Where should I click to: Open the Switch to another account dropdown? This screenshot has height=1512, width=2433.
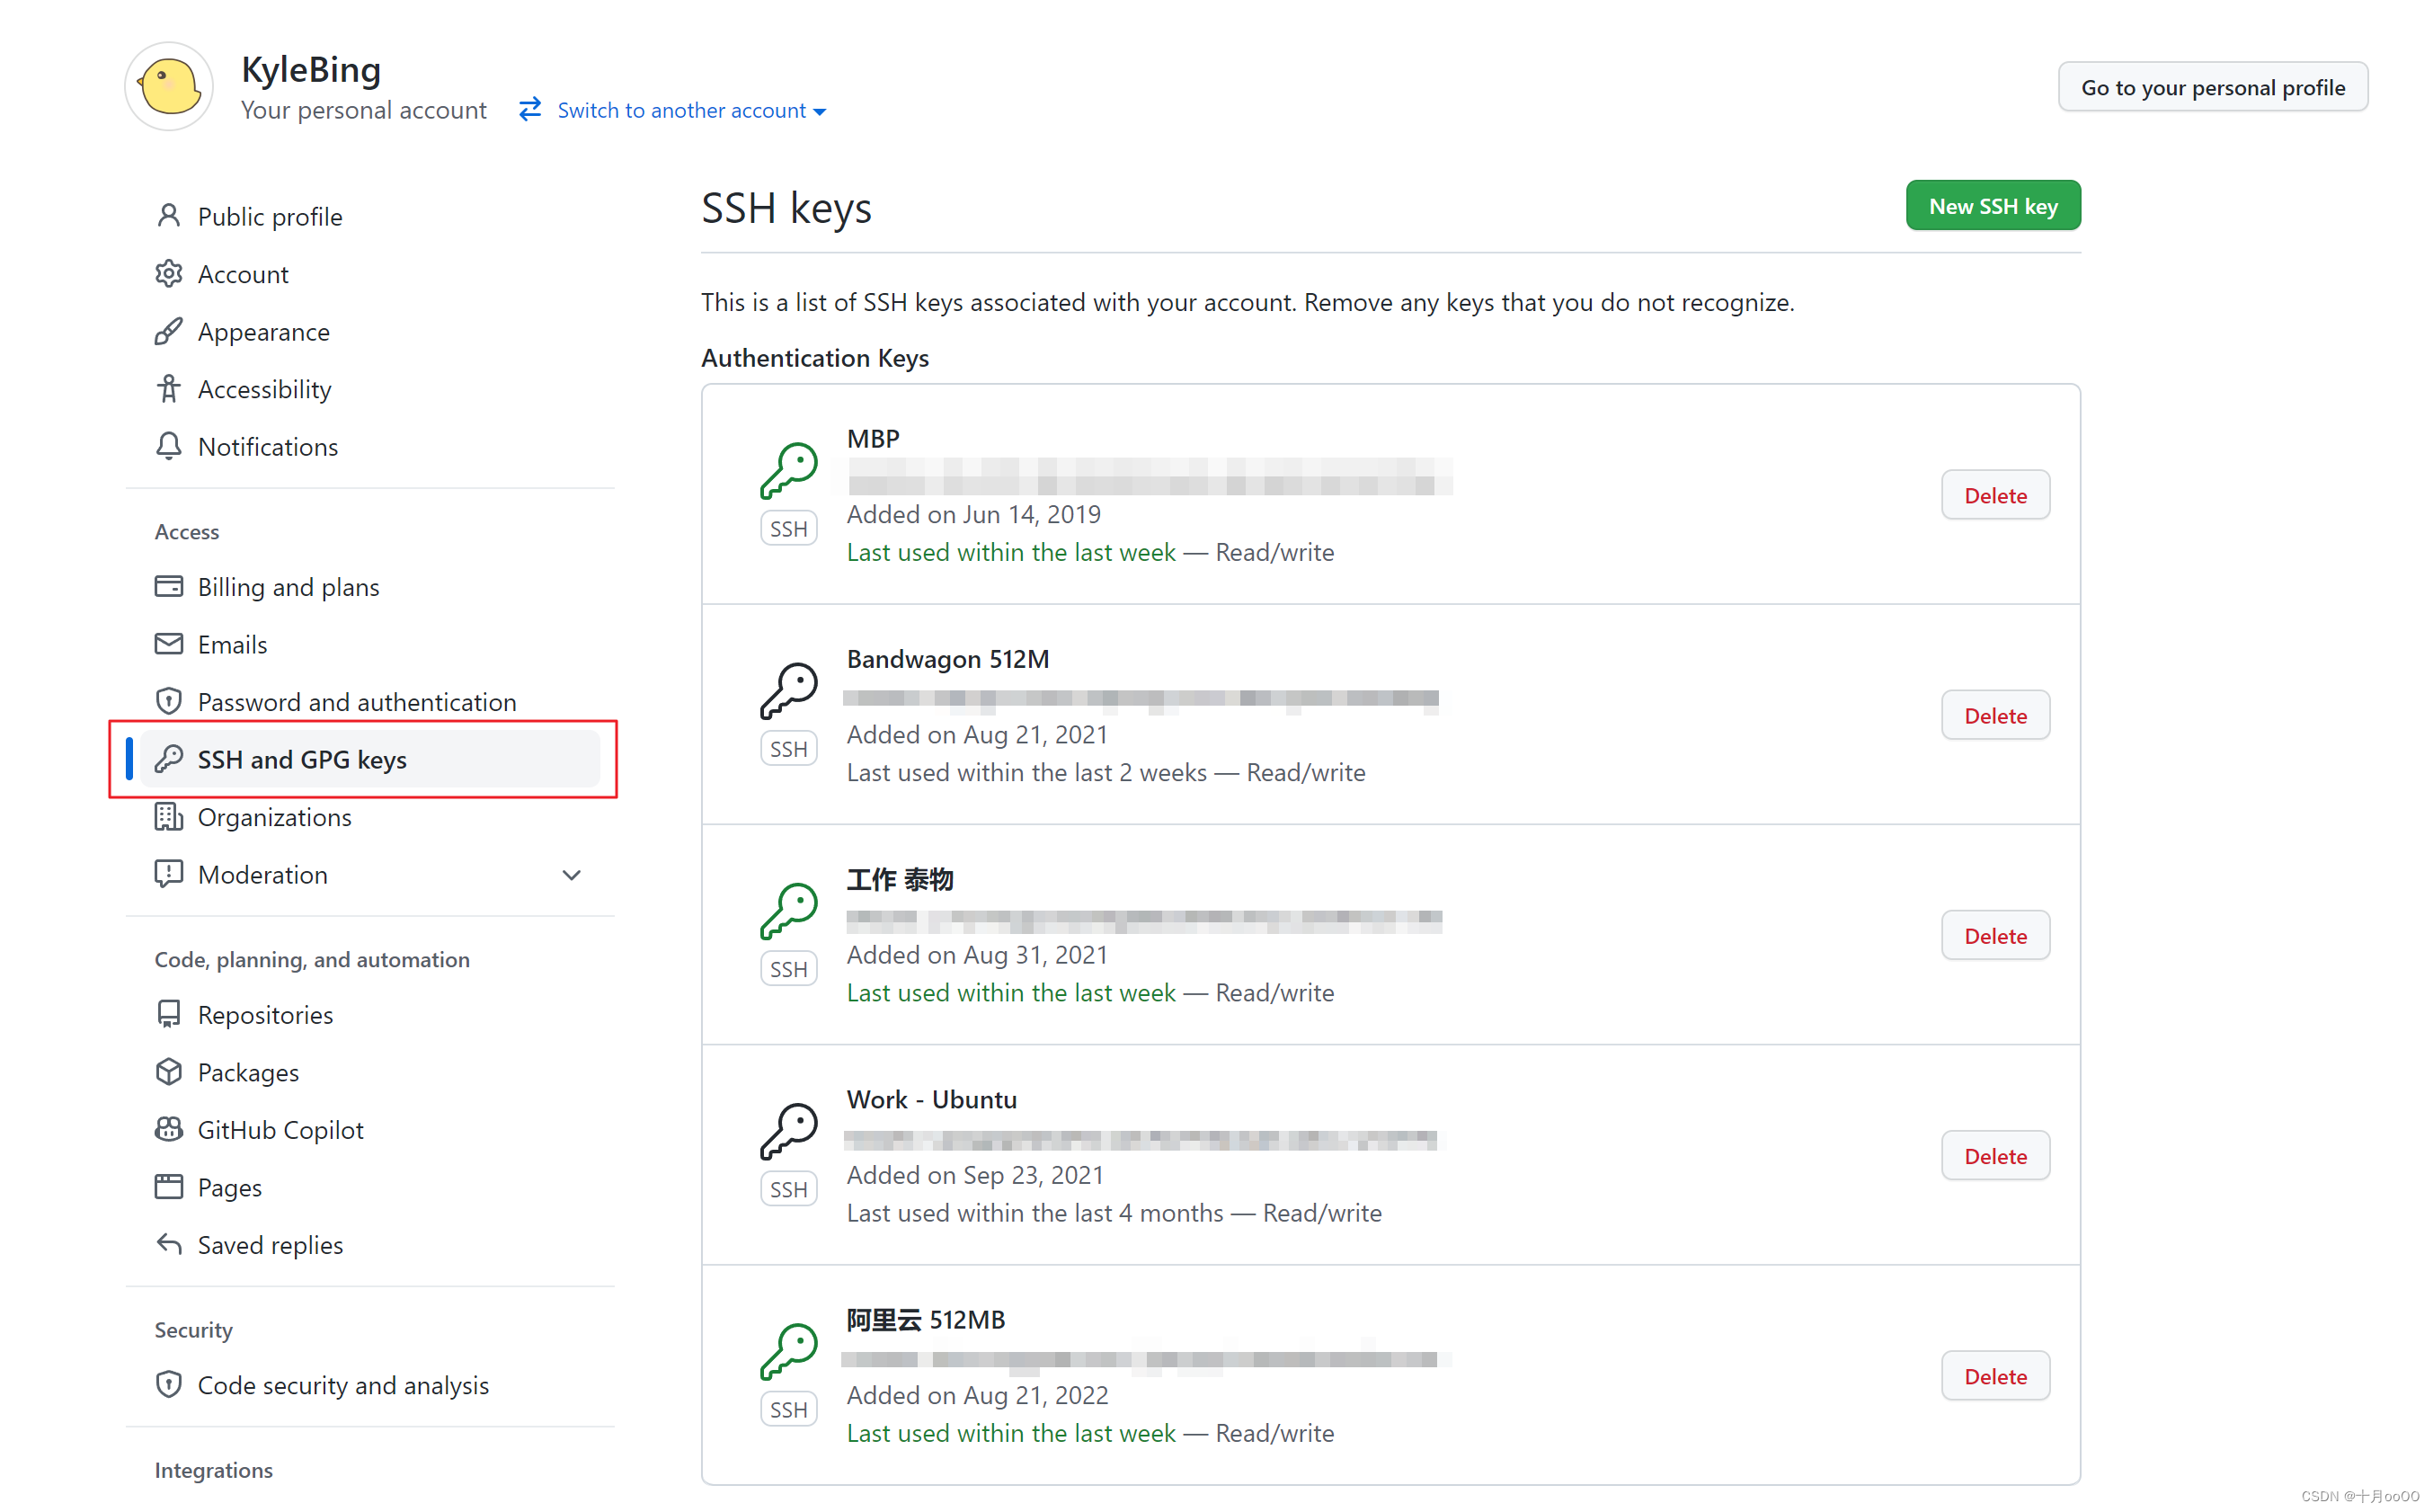[x=691, y=110]
